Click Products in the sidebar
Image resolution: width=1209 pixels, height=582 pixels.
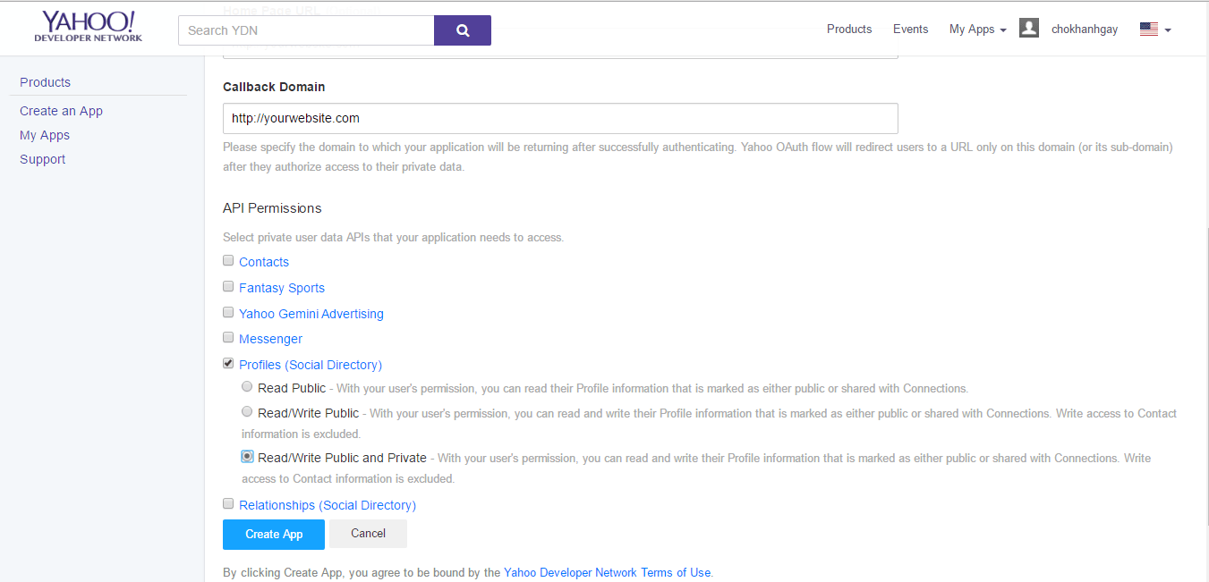click(x=45, y=81)
